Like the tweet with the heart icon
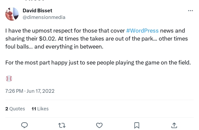The height and width of the screenshot is (130, 199). click(x=99, y=125)
